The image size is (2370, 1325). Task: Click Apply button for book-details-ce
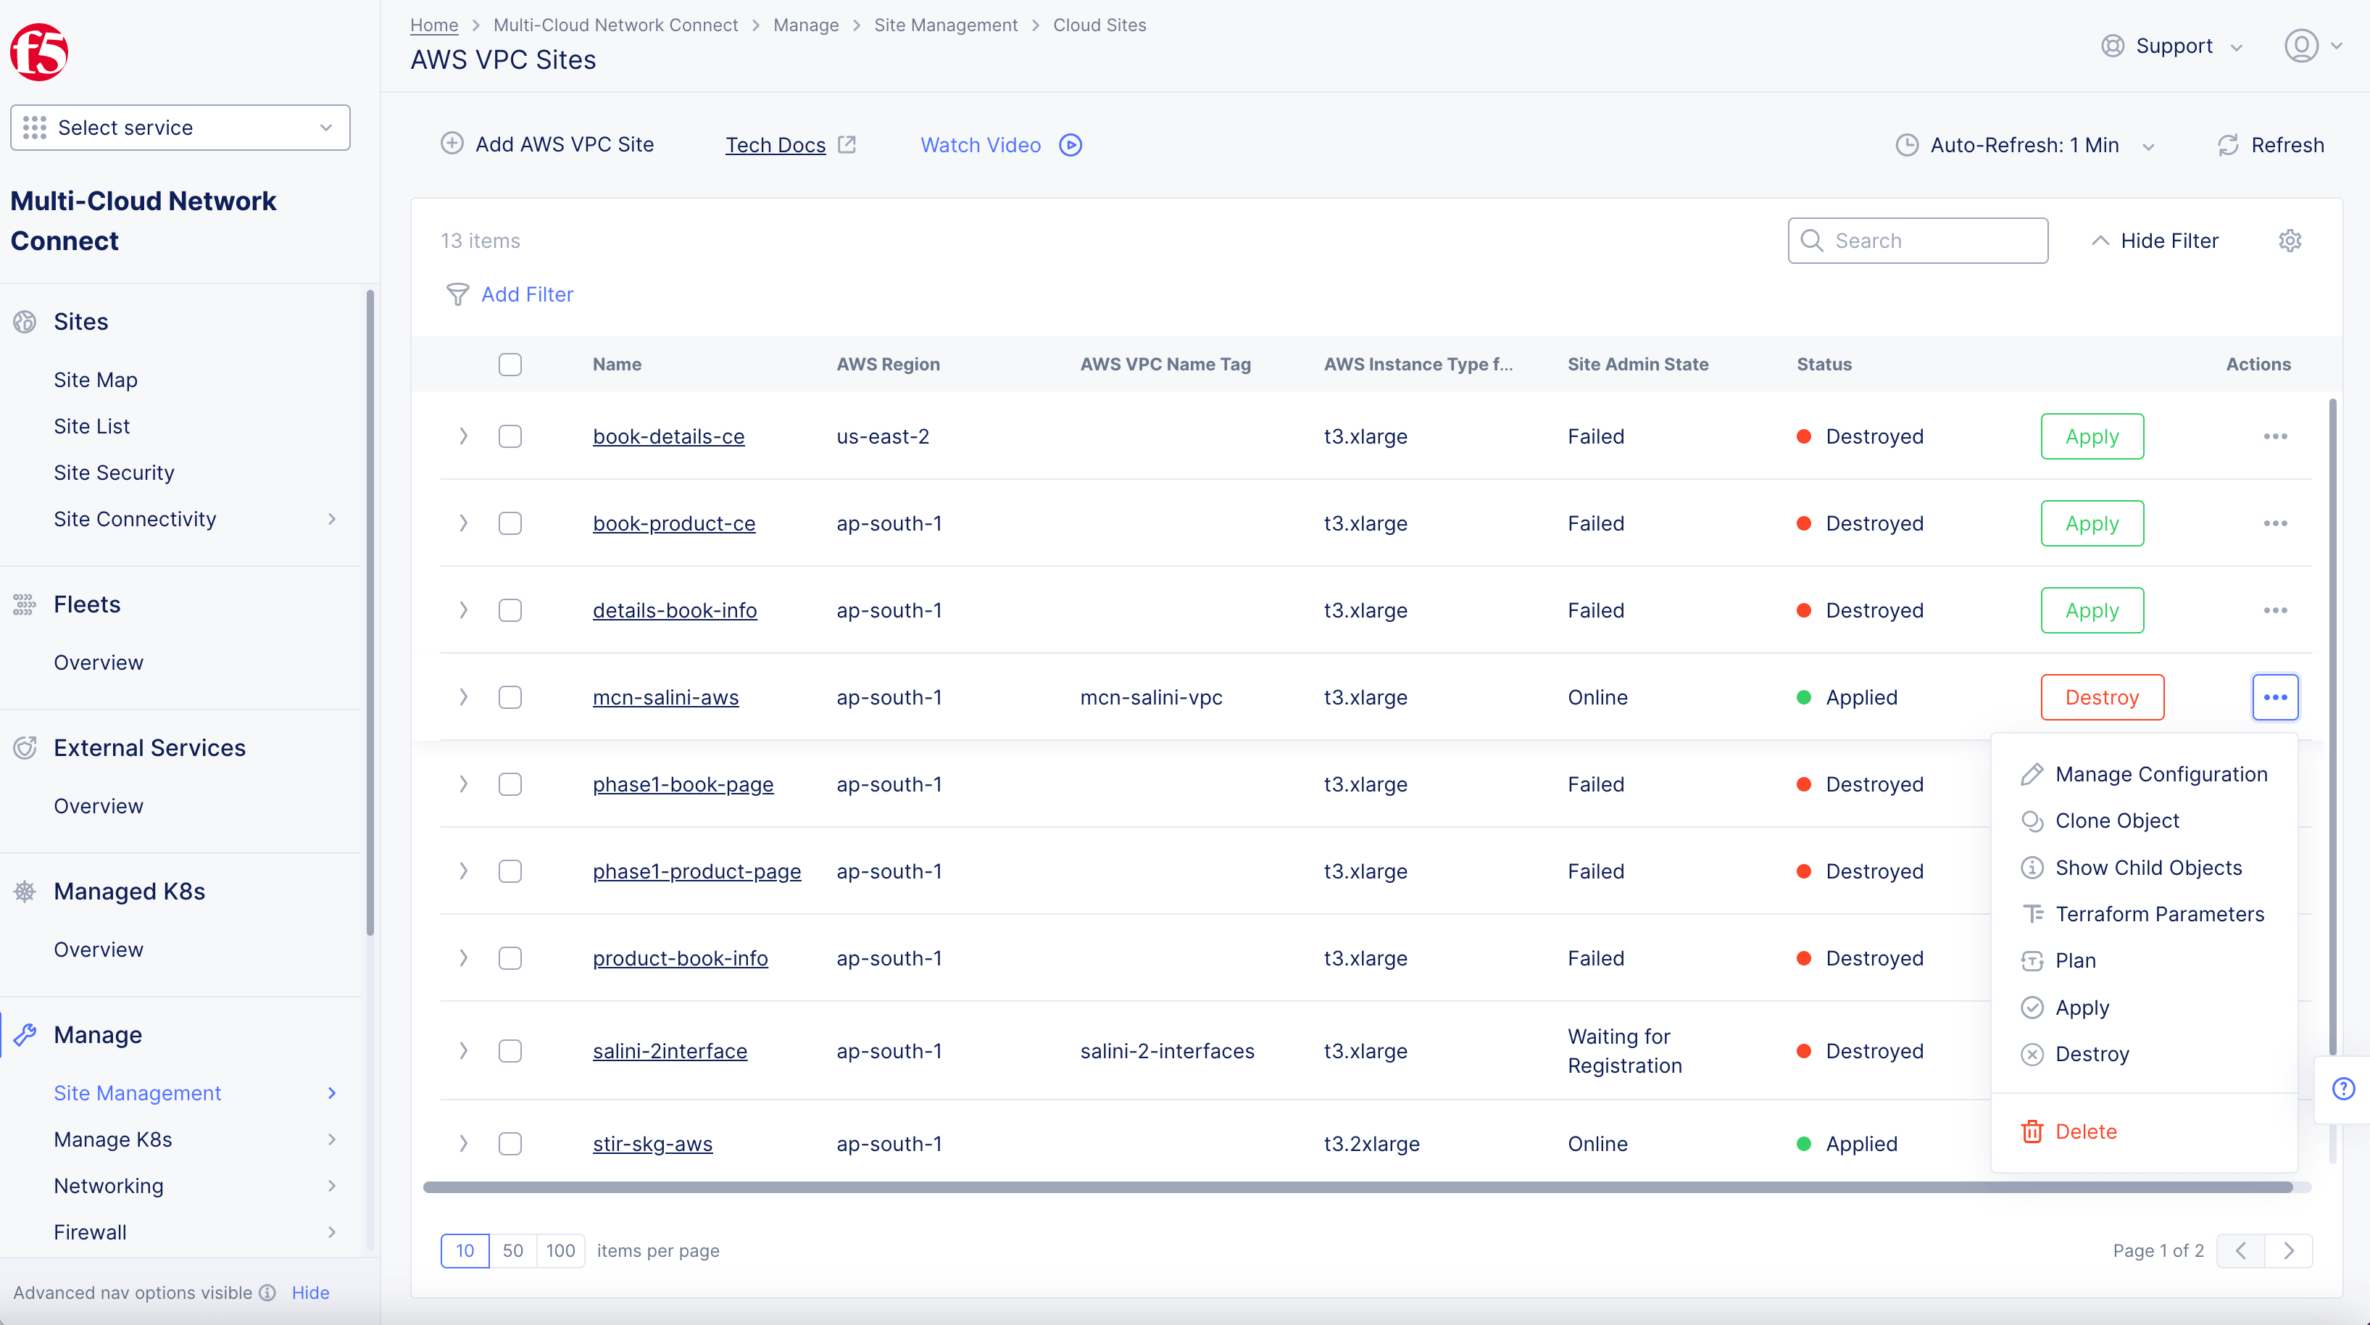2092,436
